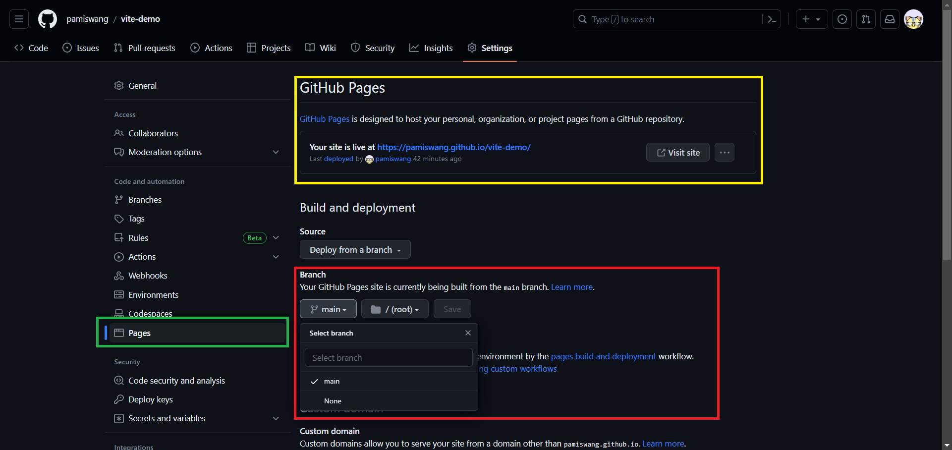Open Collaborators settings

pos(197,133)
